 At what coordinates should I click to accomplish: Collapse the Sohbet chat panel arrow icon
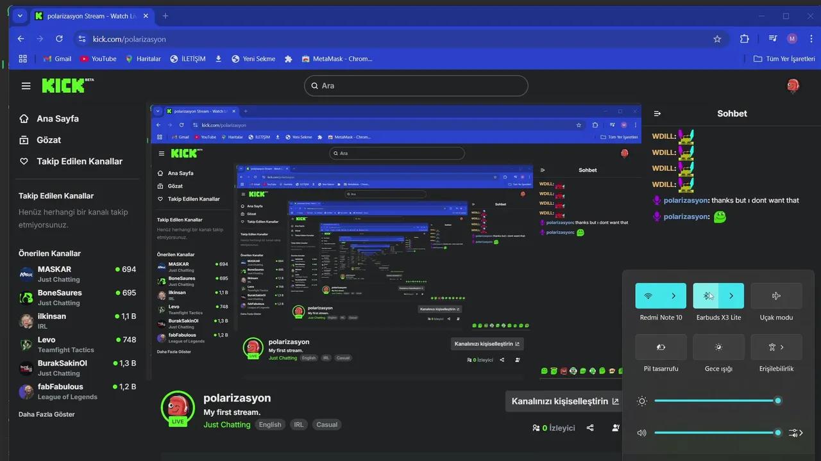click(x=657, y=113)
